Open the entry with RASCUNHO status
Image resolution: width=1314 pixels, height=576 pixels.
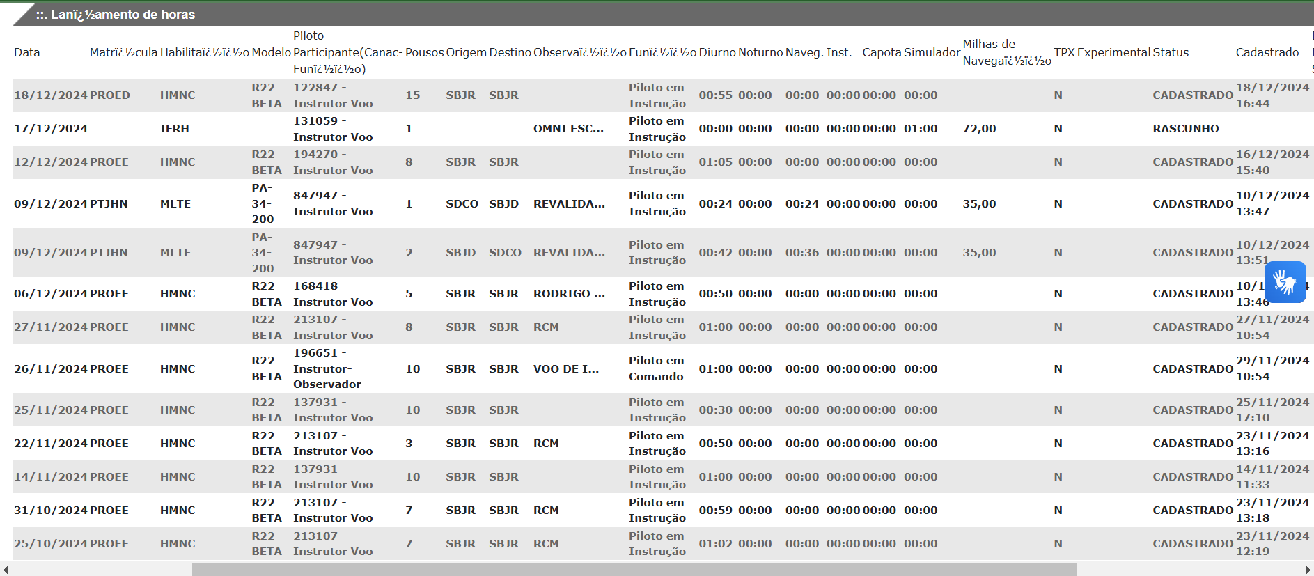tap(1185, 129)
